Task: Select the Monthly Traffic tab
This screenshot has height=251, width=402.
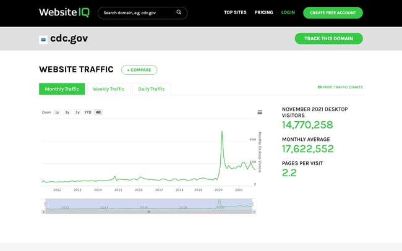Action: tap(62, 89)
